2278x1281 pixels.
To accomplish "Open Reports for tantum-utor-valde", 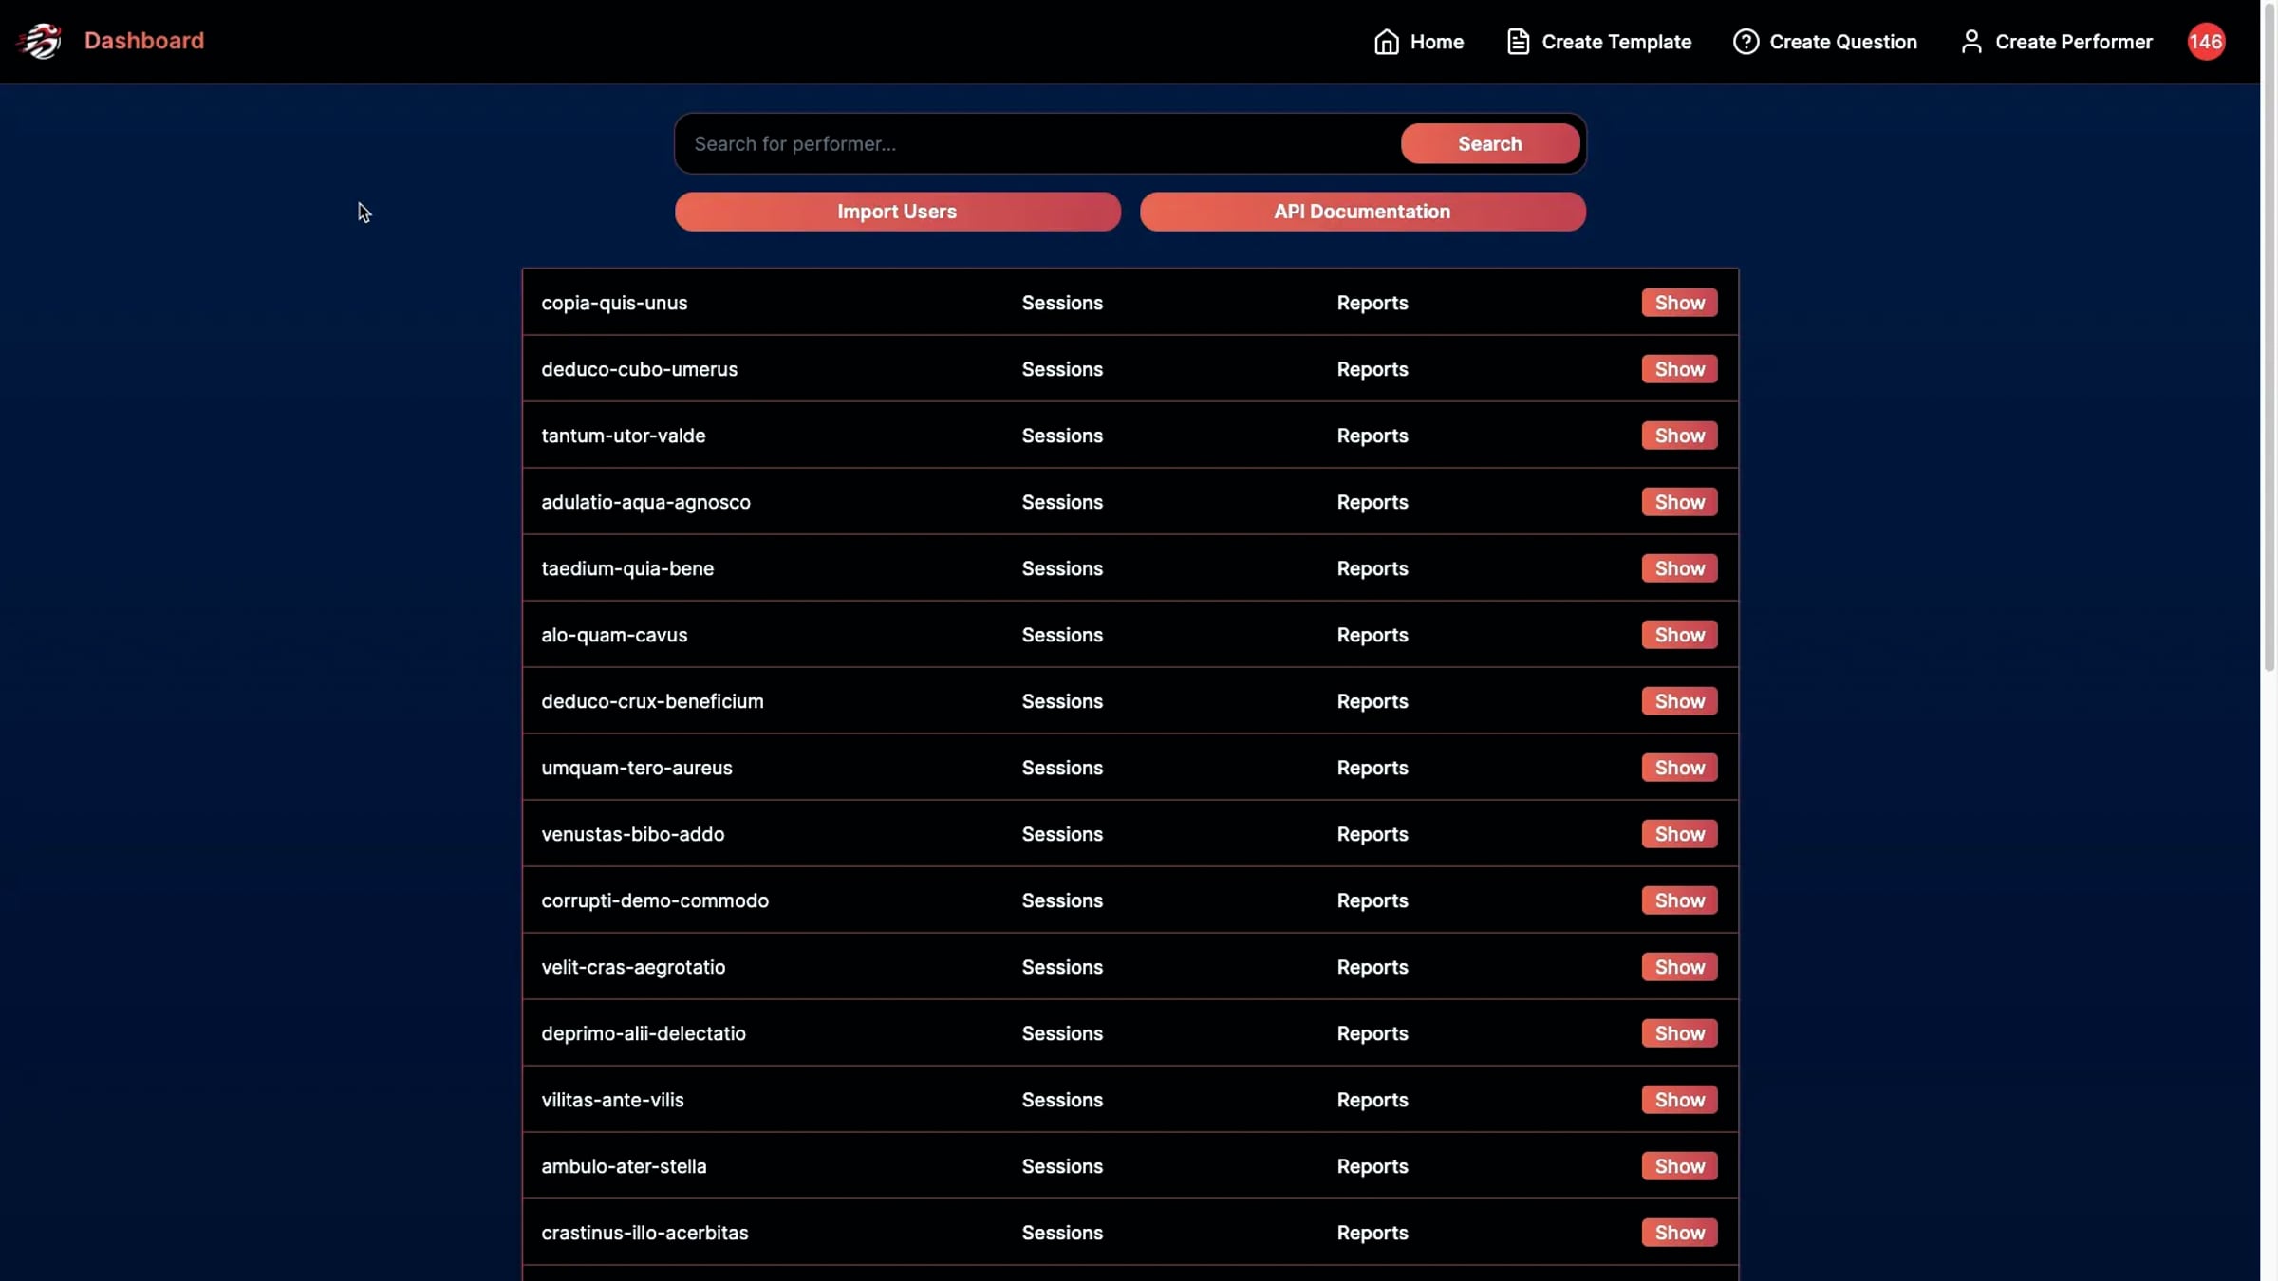I will 1372,436.
